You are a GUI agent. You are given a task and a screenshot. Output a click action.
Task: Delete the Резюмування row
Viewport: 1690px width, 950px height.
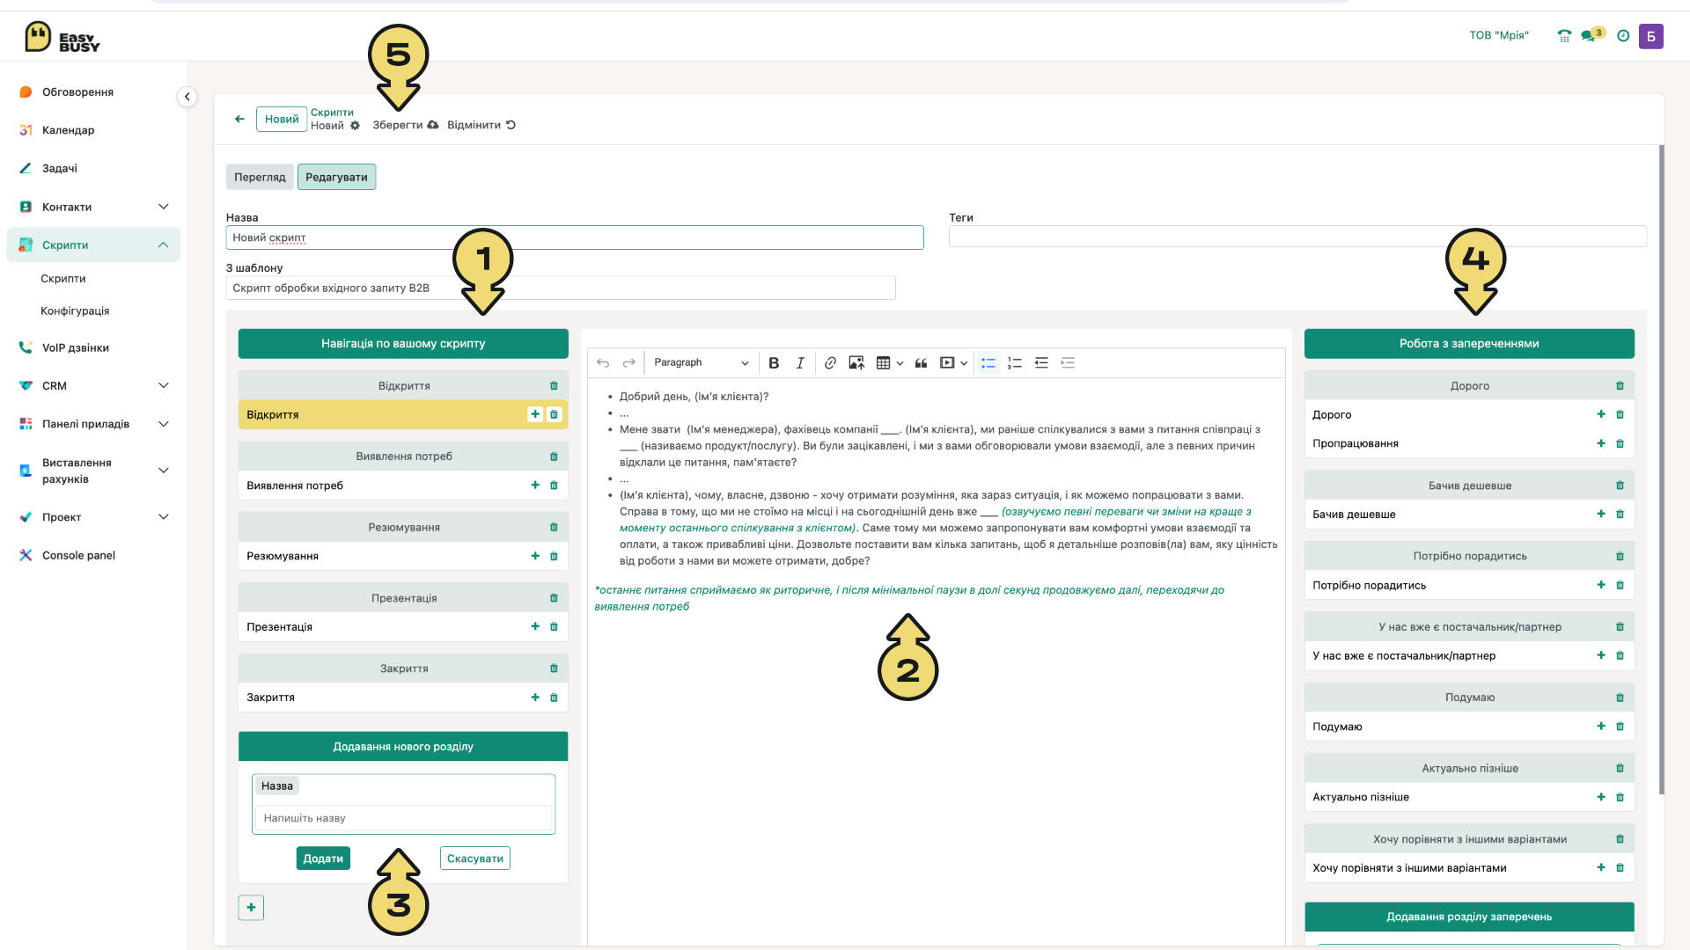point(554,556)
